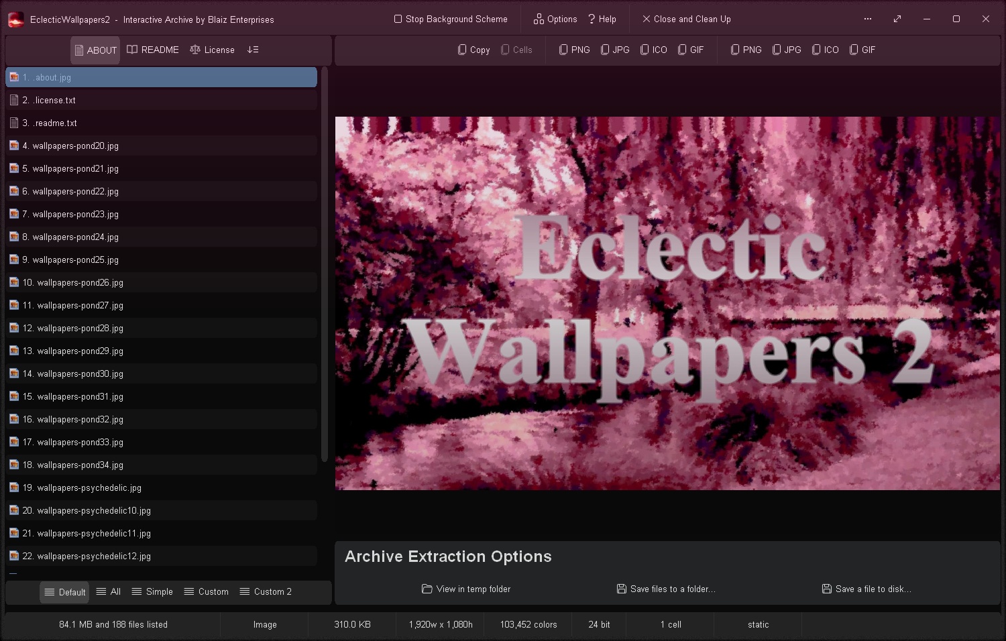Copy as PNG in first format group
Viewport: 1006px width, 641px height.
[x=574, y=50]
